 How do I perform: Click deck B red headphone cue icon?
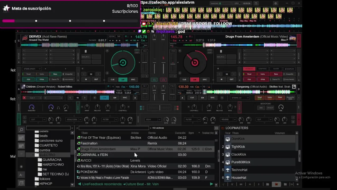163,80
